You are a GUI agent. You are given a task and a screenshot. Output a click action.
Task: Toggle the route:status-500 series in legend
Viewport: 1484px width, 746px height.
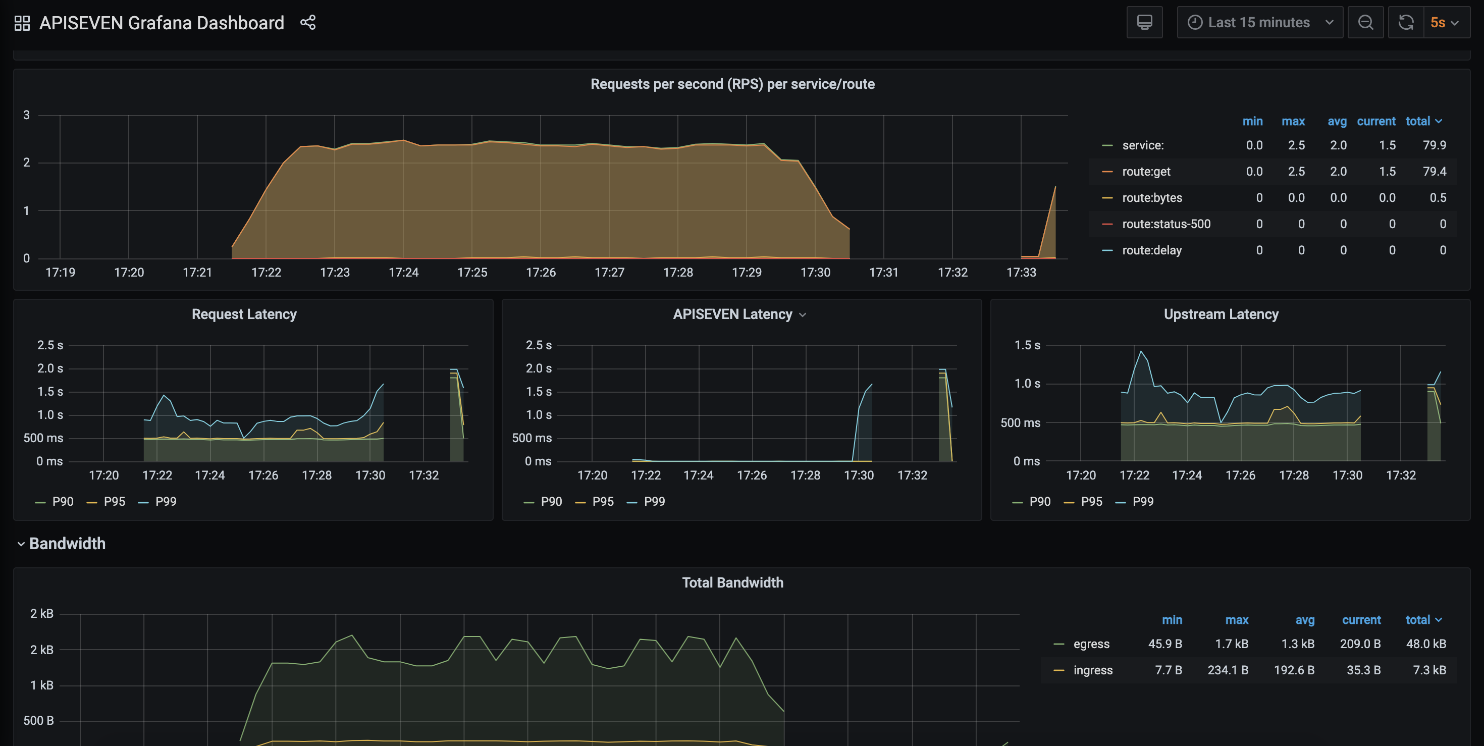tap(1166, 224)
